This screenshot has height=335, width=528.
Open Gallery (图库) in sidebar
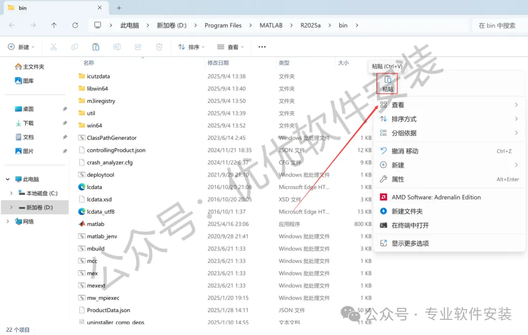pyautogui.click(x=24, y=81)
